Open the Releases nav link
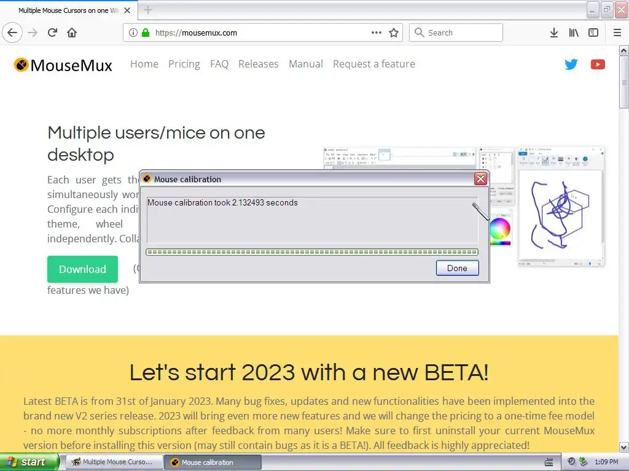629x471 pixels. [259, 64]
